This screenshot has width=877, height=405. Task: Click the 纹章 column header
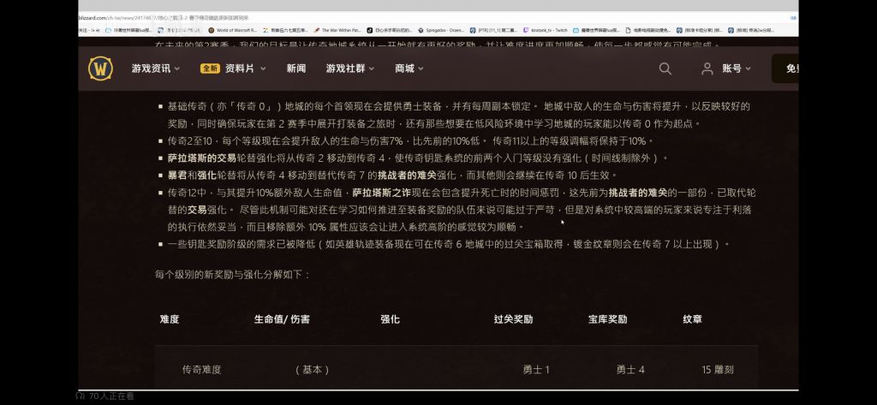coord(692,319)
